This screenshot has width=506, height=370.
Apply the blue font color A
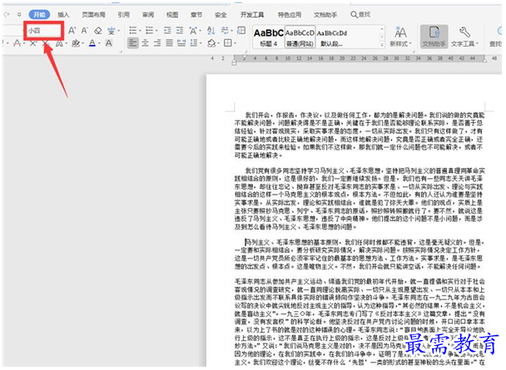(x=92, y=43)
